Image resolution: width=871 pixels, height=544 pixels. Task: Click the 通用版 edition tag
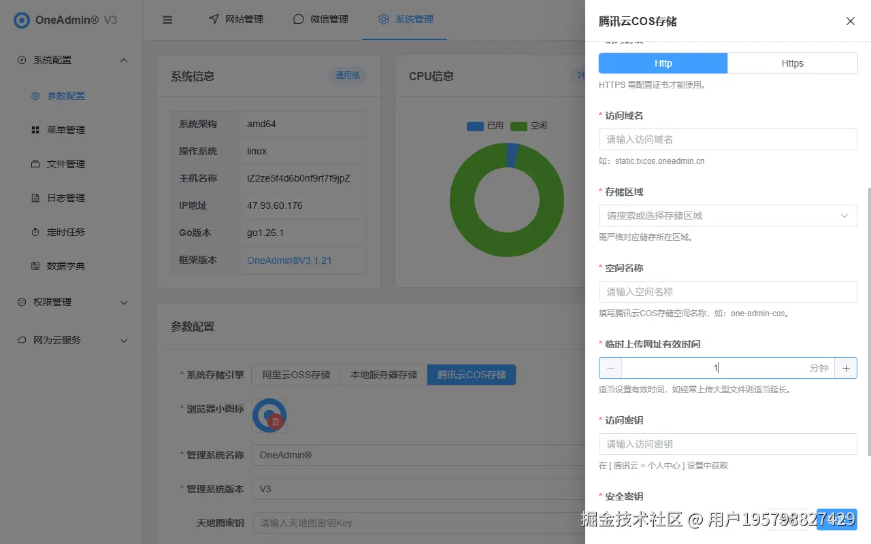pos(348,75)
